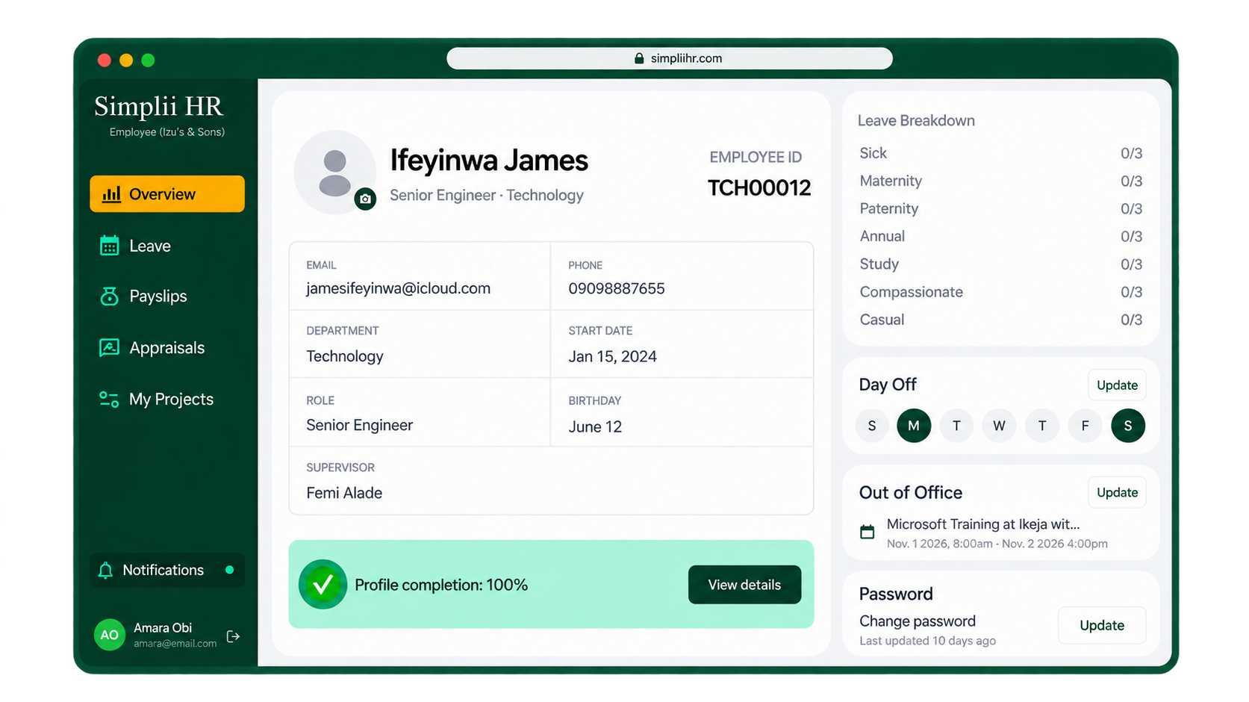The image size is (1249, 702).
Task: Click the simpliihr.com address bar
Action: click(670, 58)
